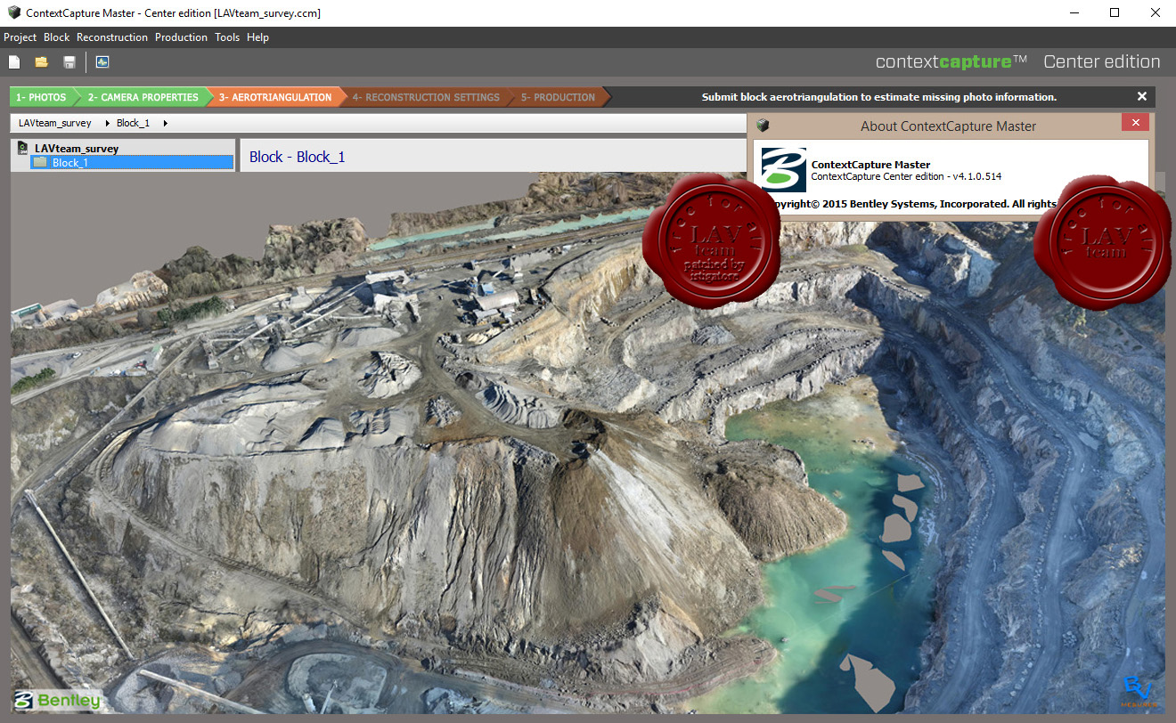Save the project via floppy disk icon
The image size is (1176, 723).
(69, 62)
